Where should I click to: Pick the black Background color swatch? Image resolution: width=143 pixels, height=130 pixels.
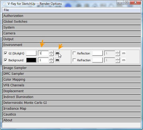(x=31, y=60)
